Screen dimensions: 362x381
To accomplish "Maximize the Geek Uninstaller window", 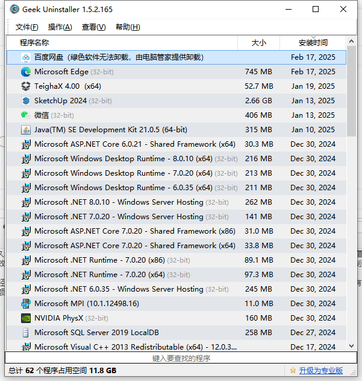I will (x=316, y=9).
